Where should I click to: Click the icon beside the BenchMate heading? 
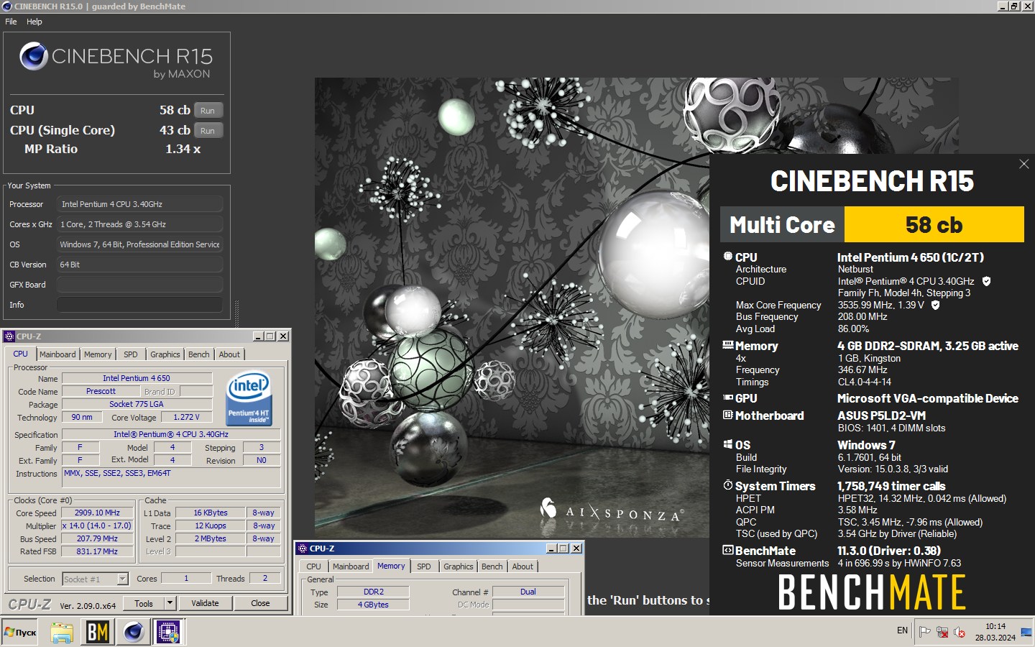727,550
